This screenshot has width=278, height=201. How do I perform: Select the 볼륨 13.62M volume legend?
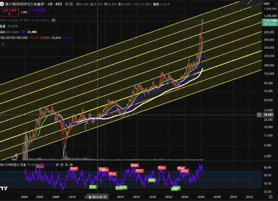click(9, 26)
